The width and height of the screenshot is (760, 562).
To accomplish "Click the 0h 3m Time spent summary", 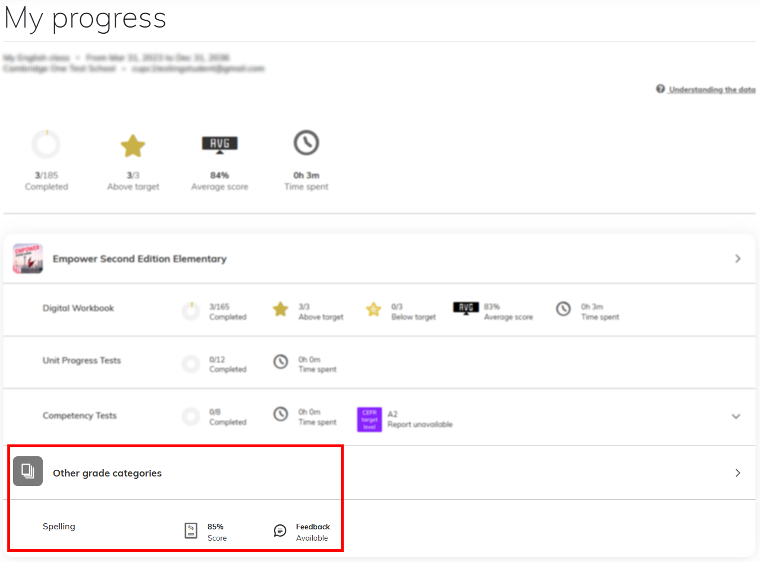I will (306, 181).
